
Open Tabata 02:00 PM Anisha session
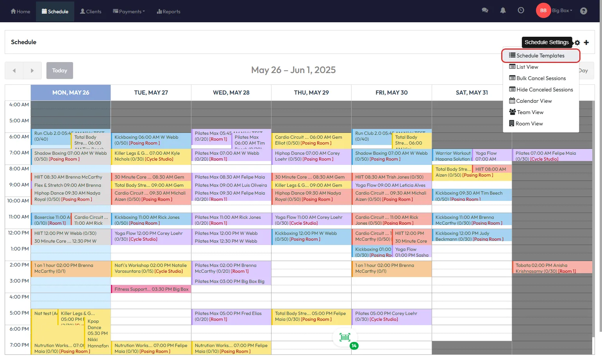coord(552,268)
